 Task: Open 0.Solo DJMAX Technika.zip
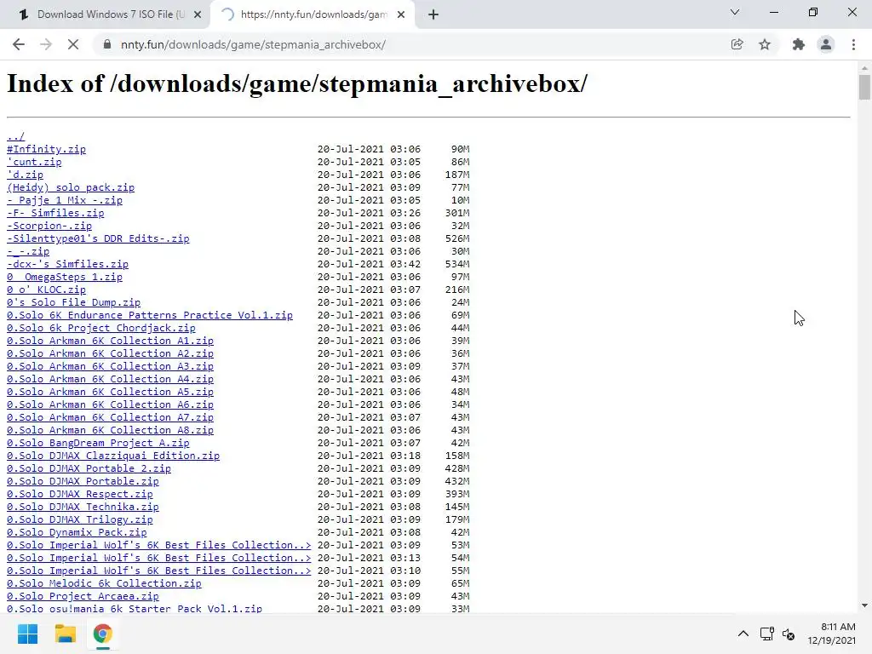[83, 508]
